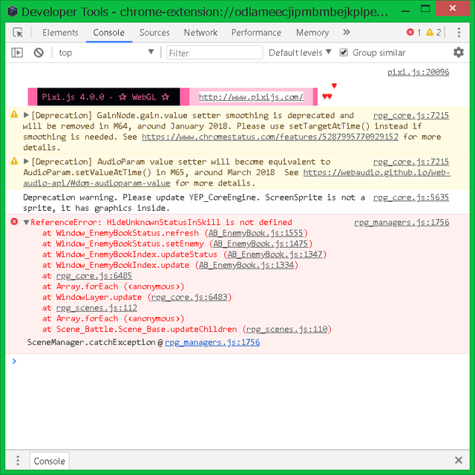Open the AB_EnemyBook.js:1347 stack link

click(x=275, y=254)
